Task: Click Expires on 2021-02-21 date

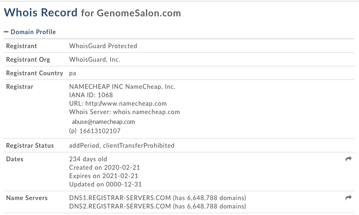Action: pos(103,176)
